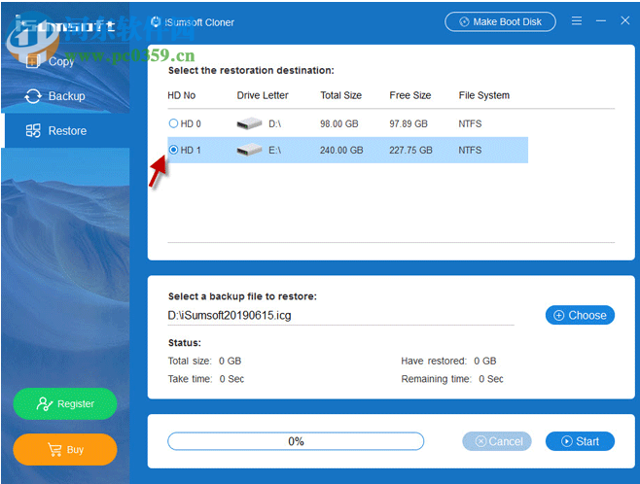Click the Take time: 0 Sec status
640x484 pixels.
206,379
